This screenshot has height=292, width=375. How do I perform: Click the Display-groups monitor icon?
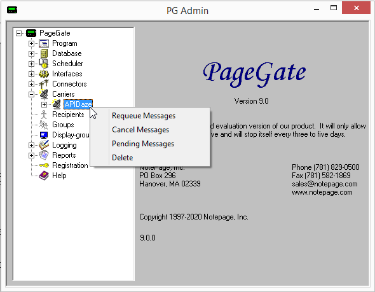click(44, 135)
